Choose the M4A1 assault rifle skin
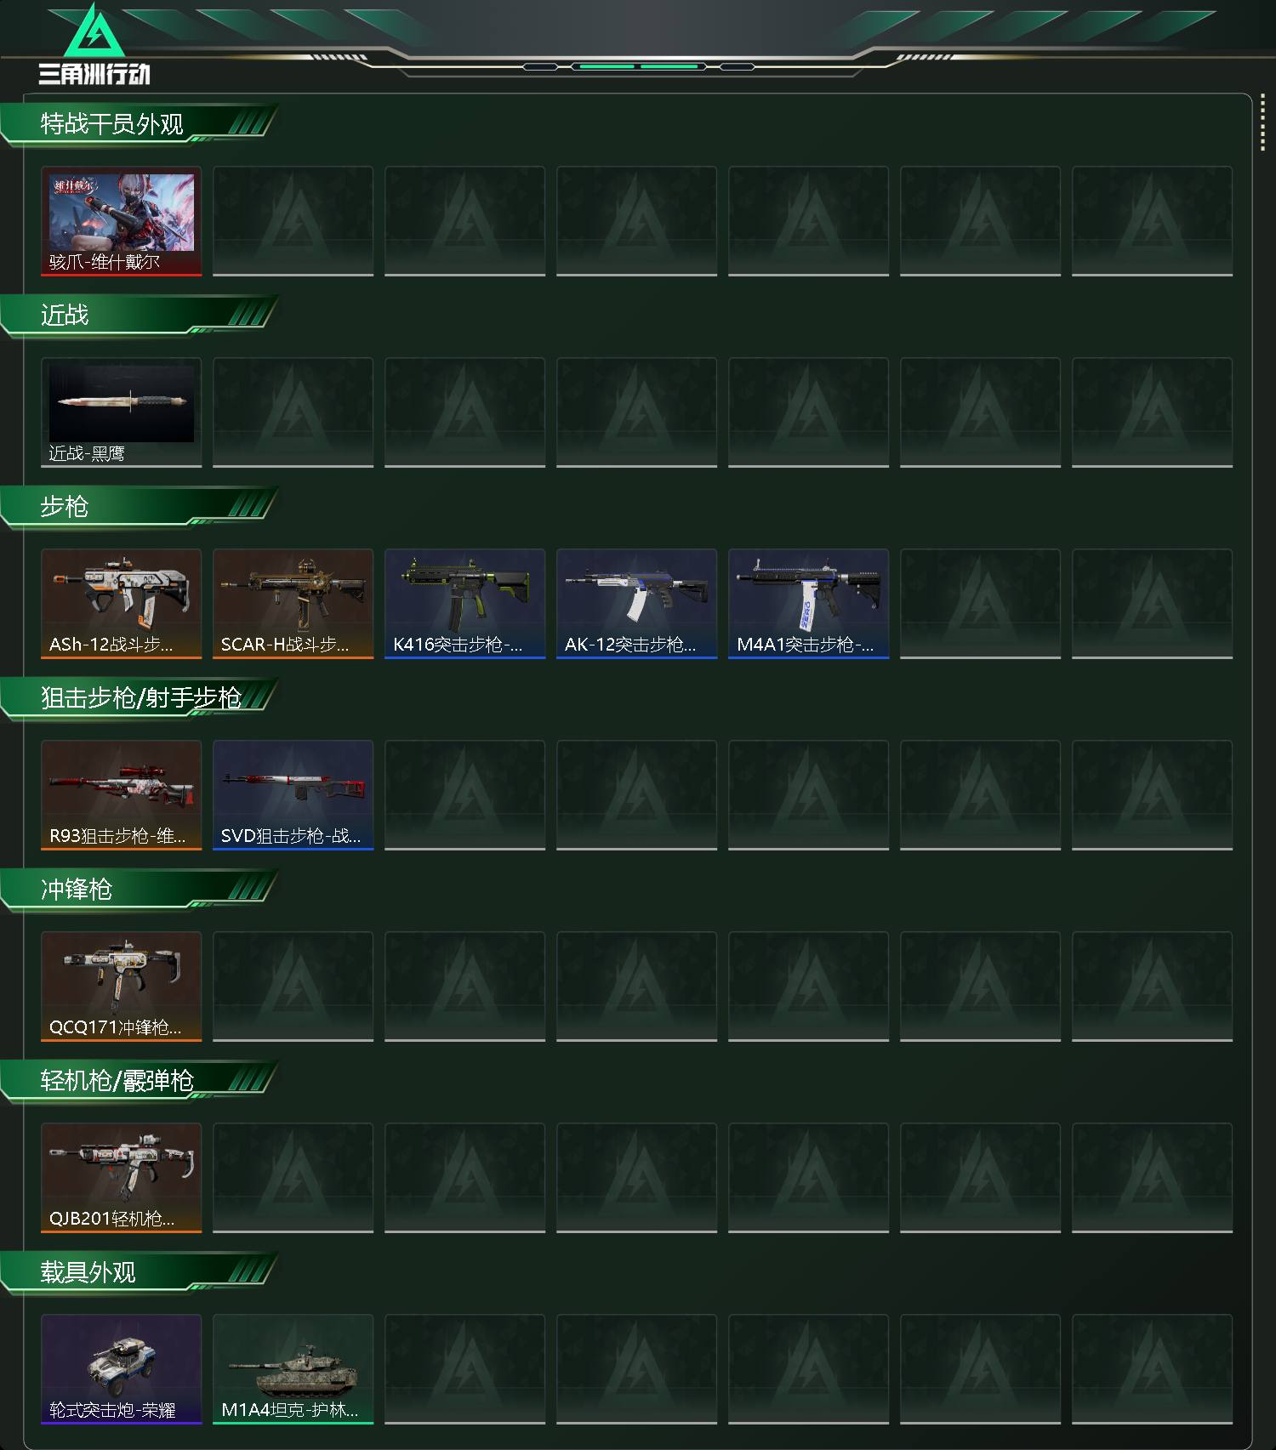1276x1450 pixels. coord(809,604)
